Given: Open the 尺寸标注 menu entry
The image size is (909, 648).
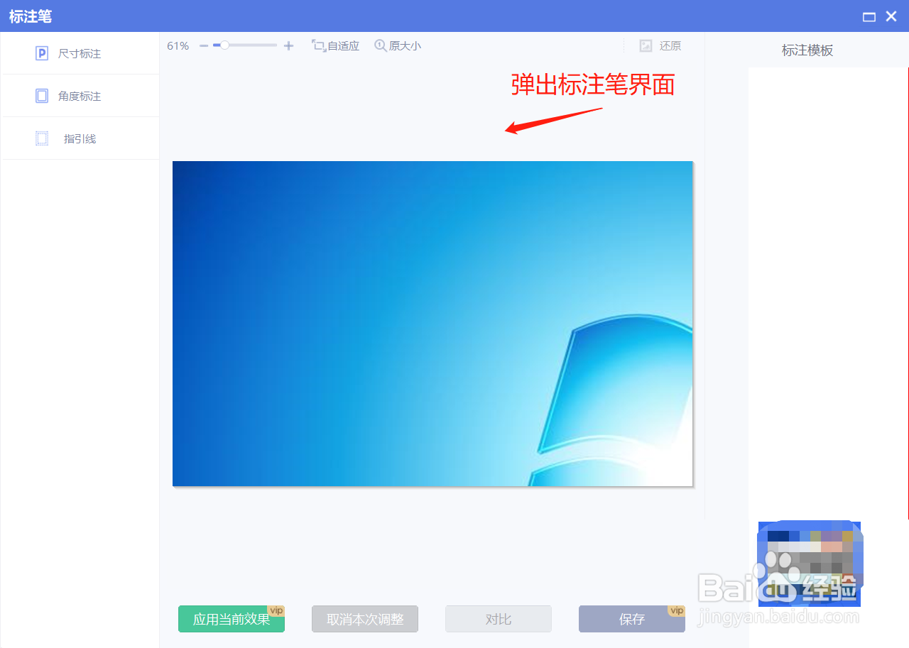Looking at the screenshot, I should tap(81, 53).
